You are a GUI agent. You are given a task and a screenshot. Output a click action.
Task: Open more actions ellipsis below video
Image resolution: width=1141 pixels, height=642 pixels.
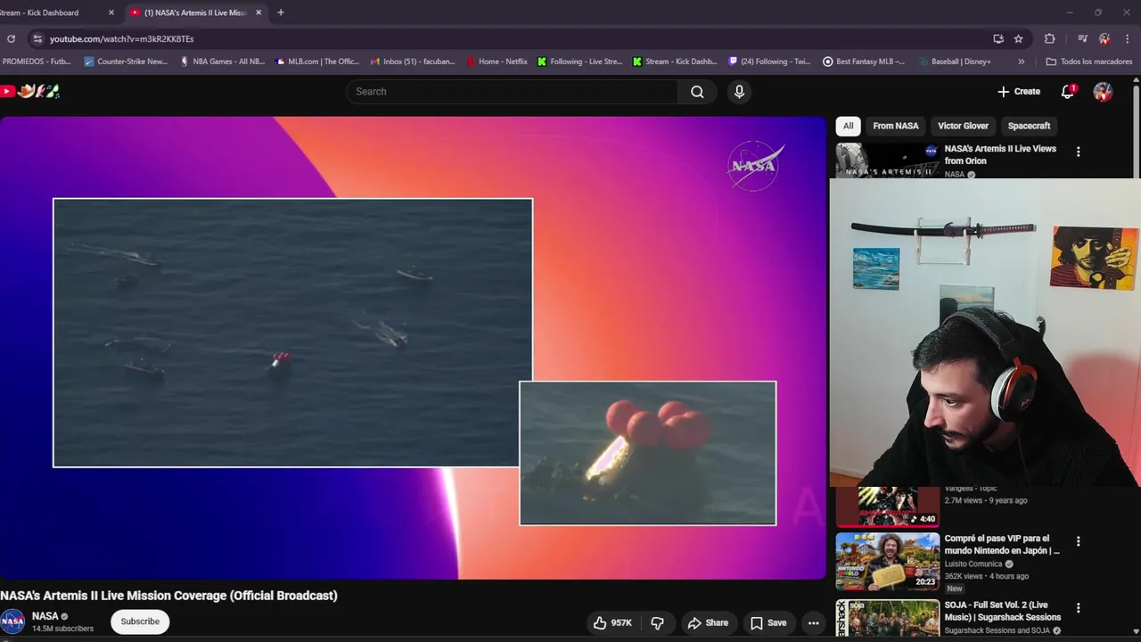[813, 622]
